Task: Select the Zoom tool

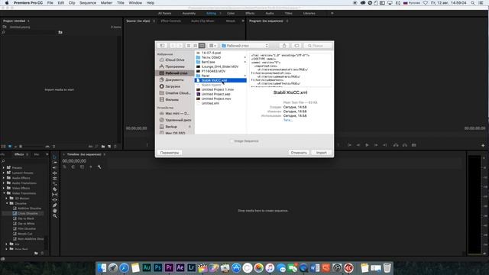Action: click(54, 215)
